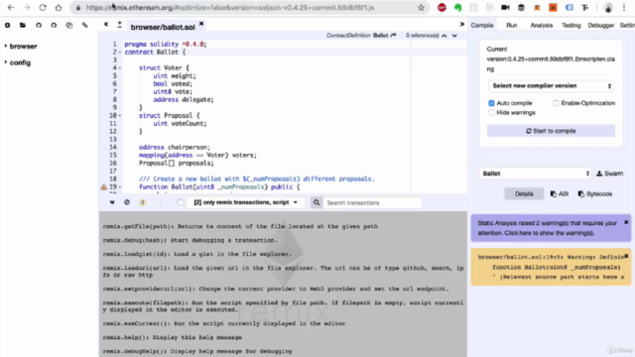This screenshot has width=635, height=357.
Task: Close the browser/ballot.sol tab
Action: click(201, 25)
